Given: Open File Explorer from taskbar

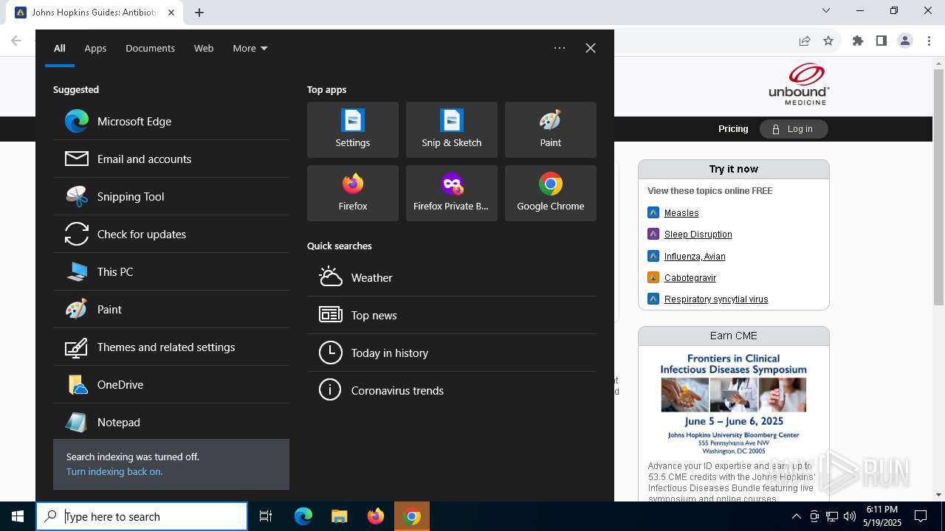Looking at the screenshot, I should click(x=339, y=516).
